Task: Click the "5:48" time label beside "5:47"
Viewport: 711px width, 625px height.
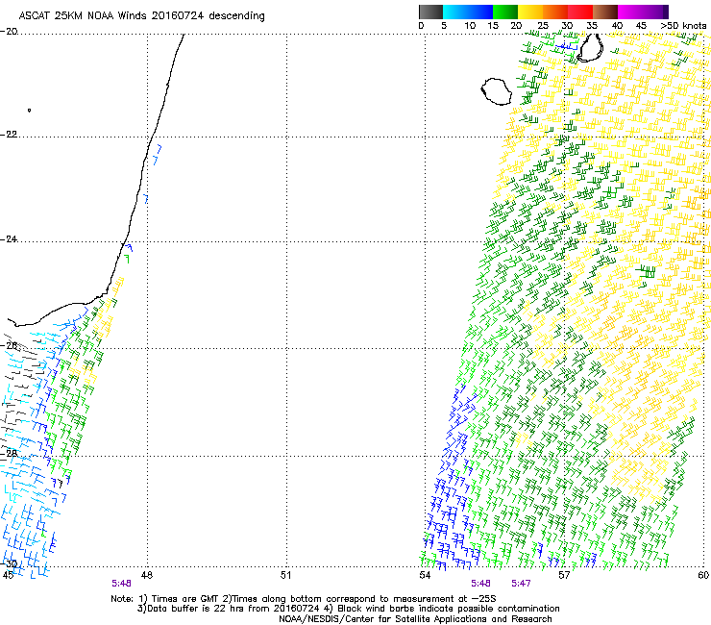Action: point(480,584)
